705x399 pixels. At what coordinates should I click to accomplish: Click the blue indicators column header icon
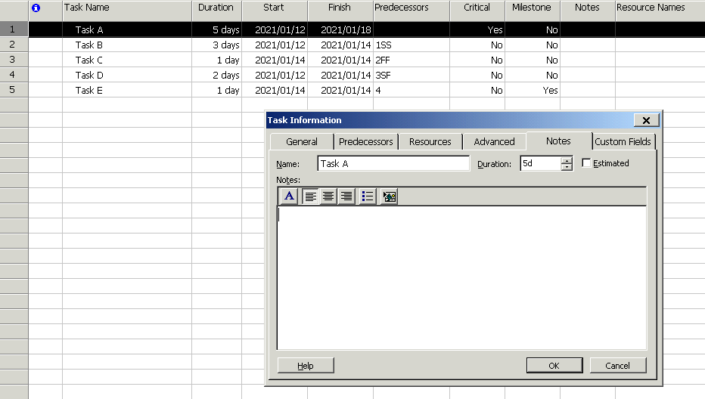click(x=36, y=8)
